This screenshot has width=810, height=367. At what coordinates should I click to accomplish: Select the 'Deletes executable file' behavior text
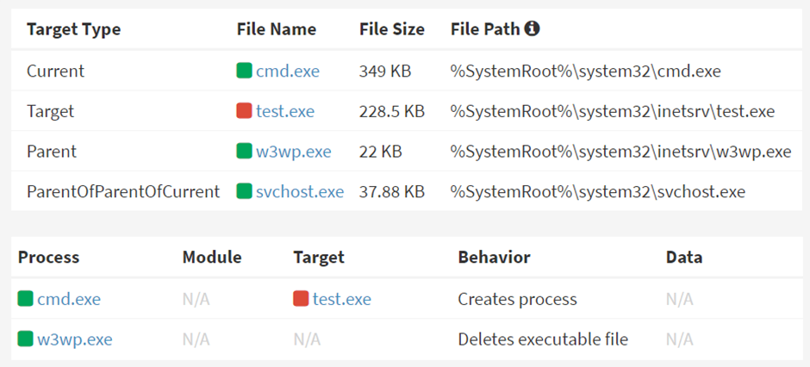[543, 339]
